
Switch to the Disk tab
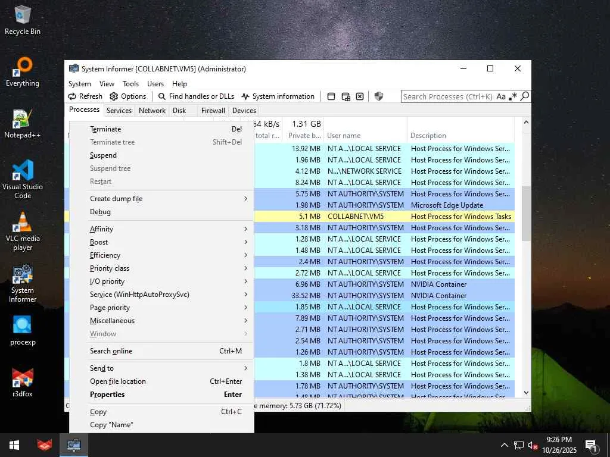coord(179,110)
